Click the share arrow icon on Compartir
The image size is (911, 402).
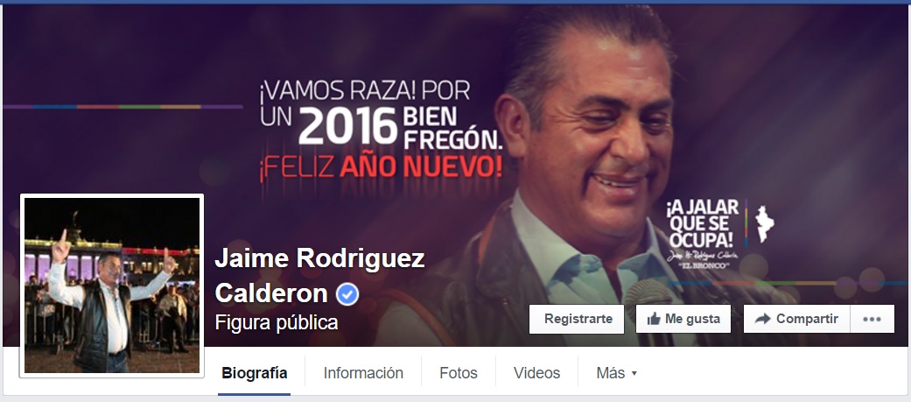pos(762,319)
